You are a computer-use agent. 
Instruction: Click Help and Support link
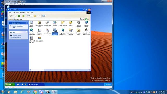coord(17,37)
